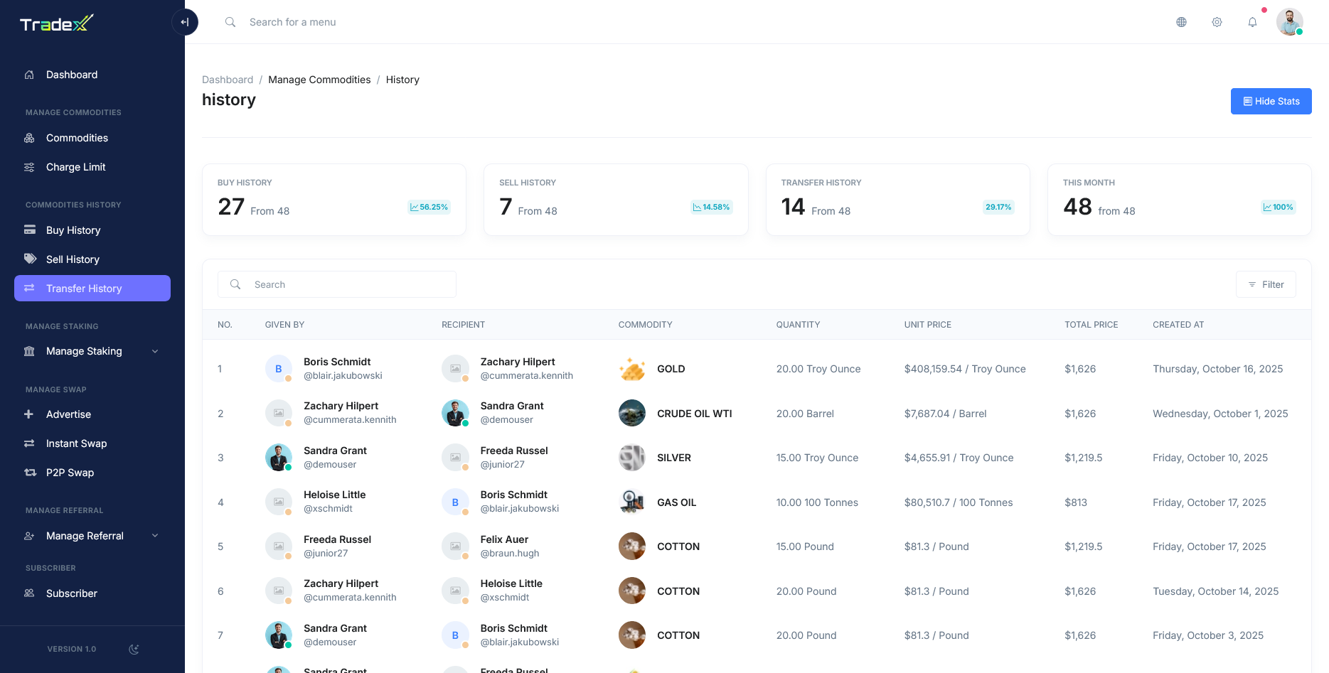
Task: Open the Filter options
Action: click(1266, 284)
